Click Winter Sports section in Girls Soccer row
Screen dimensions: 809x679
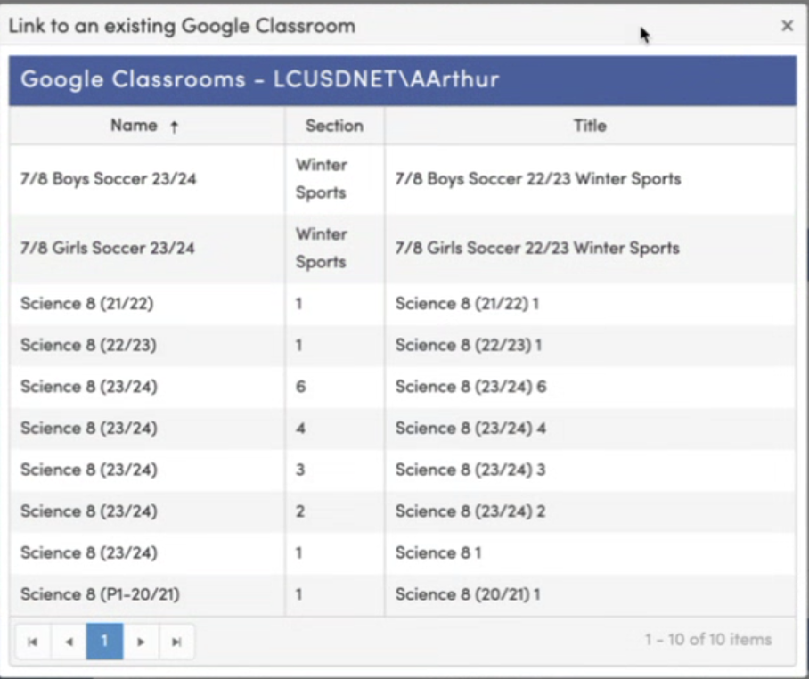tap(322, 248)
